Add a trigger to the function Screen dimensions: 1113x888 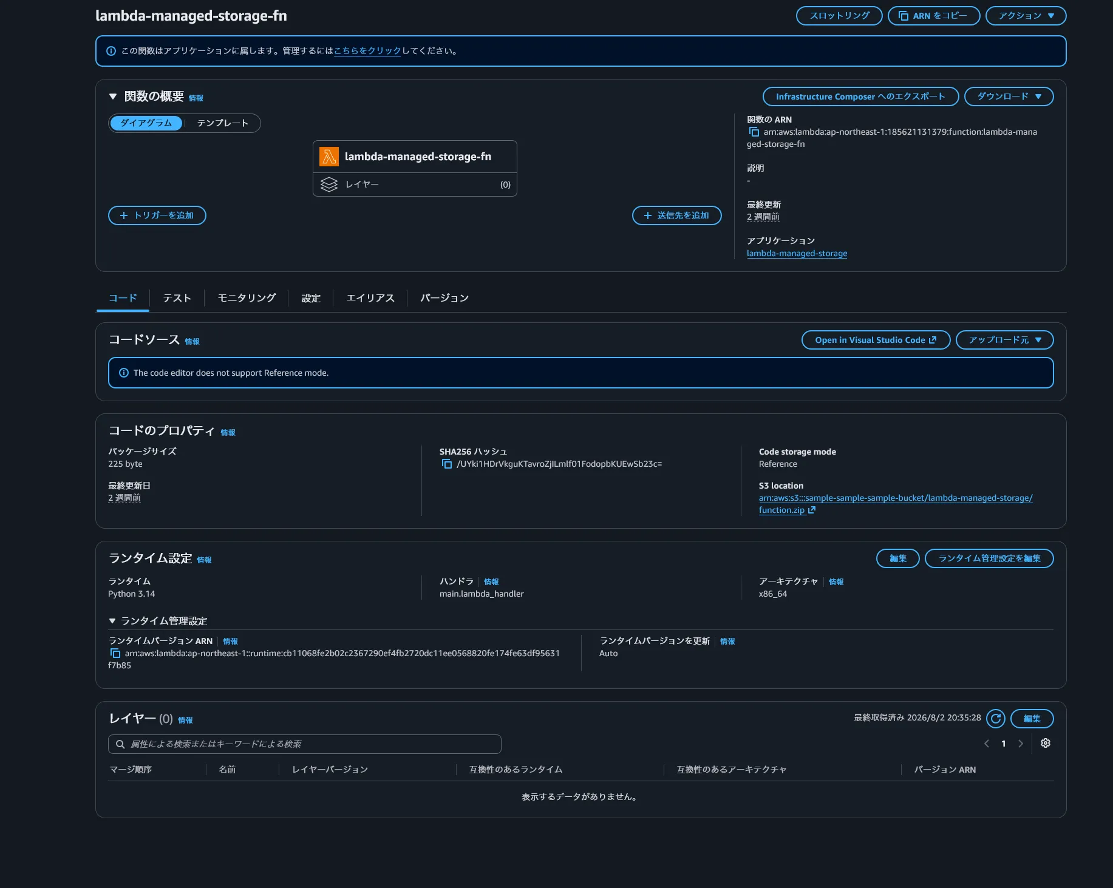[157, 215]
